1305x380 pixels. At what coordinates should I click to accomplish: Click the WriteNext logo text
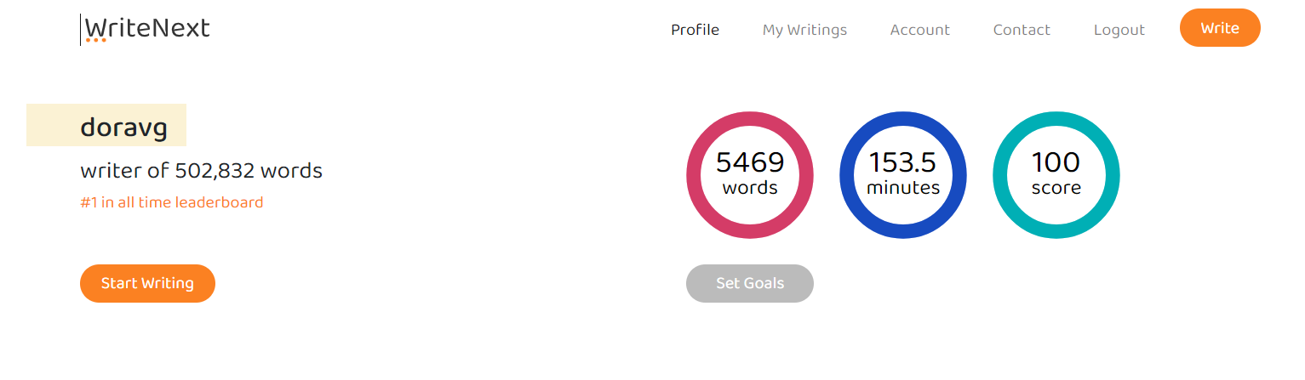coord(147,28)
